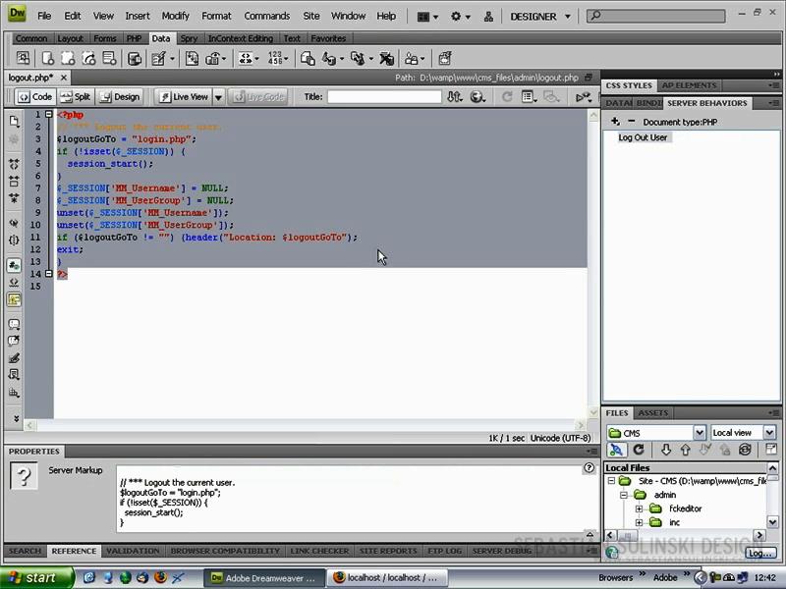
Task: Switch to the Spry insert tab
Action: [x=189, y=38]
